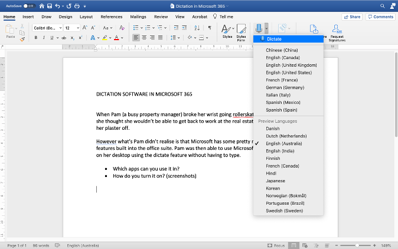Image resolution: width=398 pixels, height=249 pixels.
Task: Open the Styles Pane
Action: 241,31
